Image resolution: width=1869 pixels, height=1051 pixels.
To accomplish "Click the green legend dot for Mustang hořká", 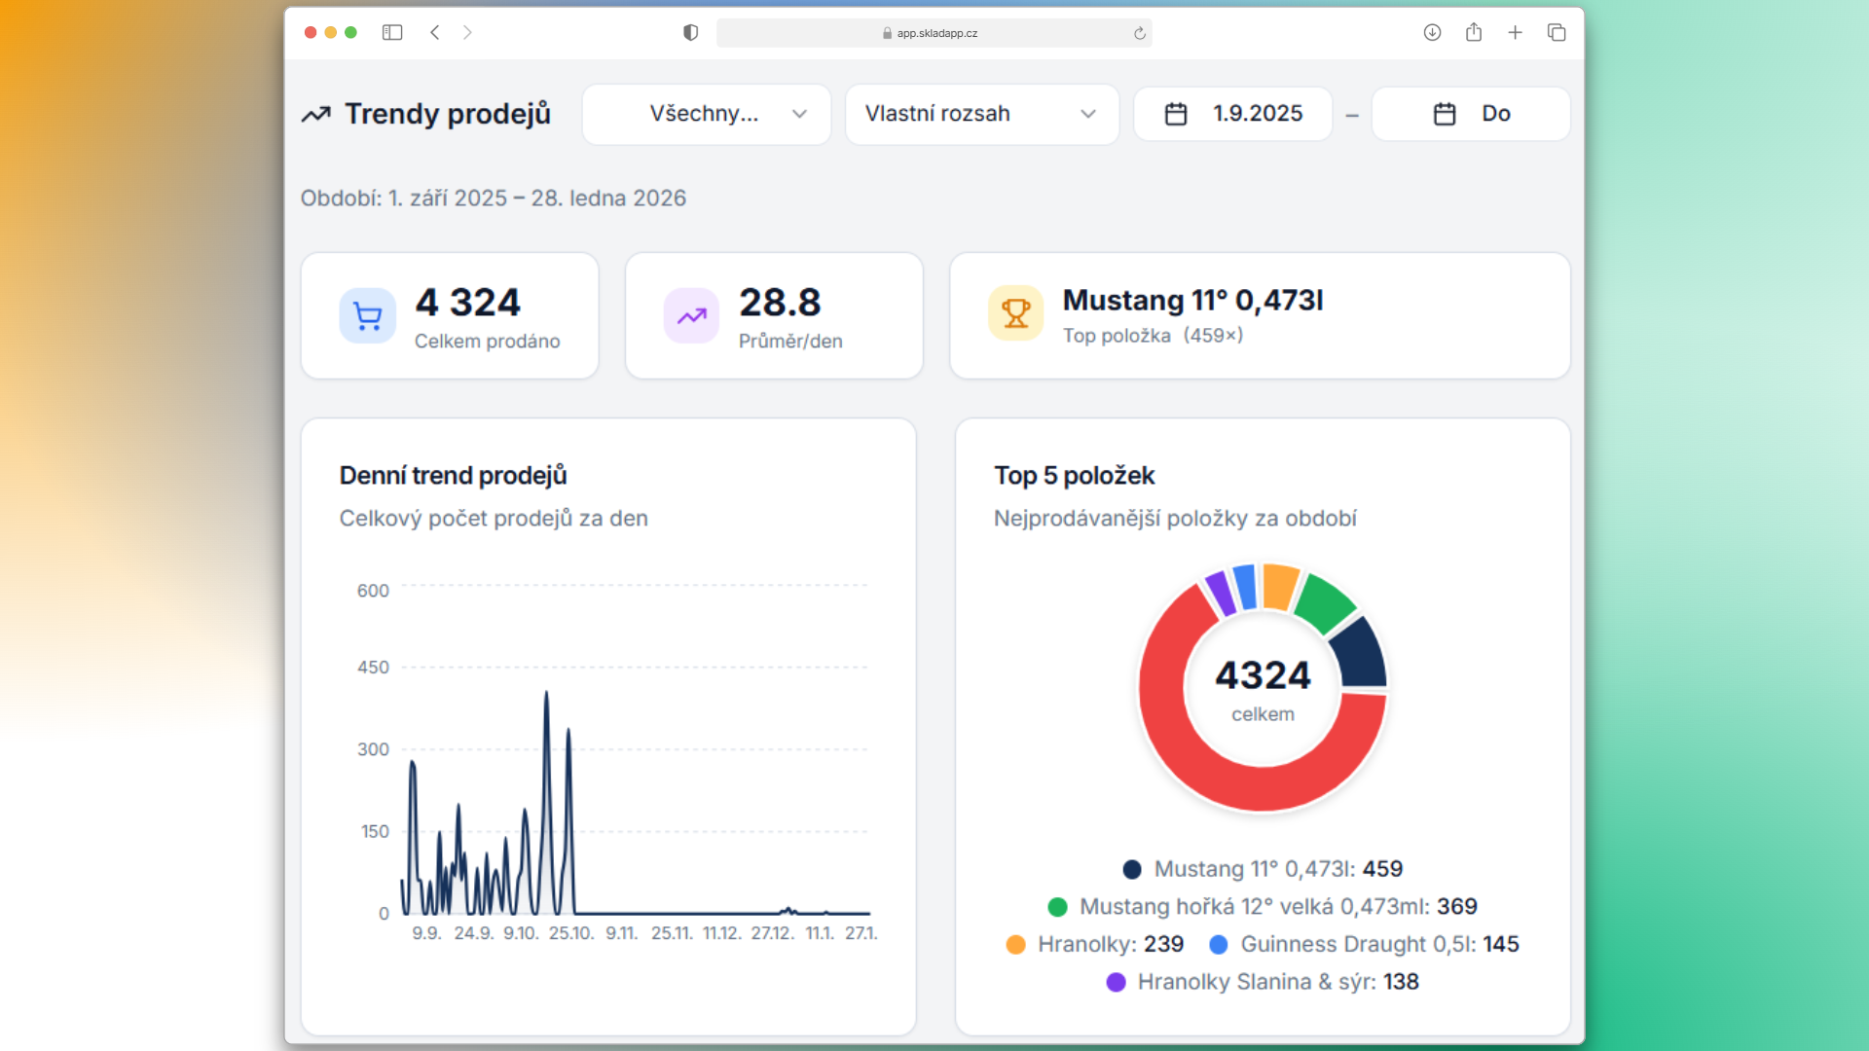I will tap(1057, 907).
